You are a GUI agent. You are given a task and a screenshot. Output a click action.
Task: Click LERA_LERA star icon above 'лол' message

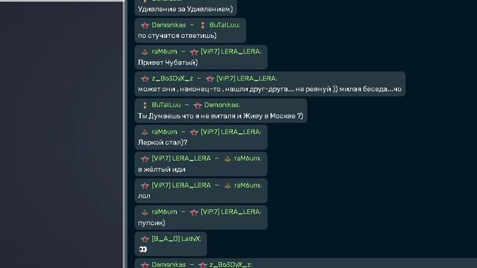coord(145,185)
